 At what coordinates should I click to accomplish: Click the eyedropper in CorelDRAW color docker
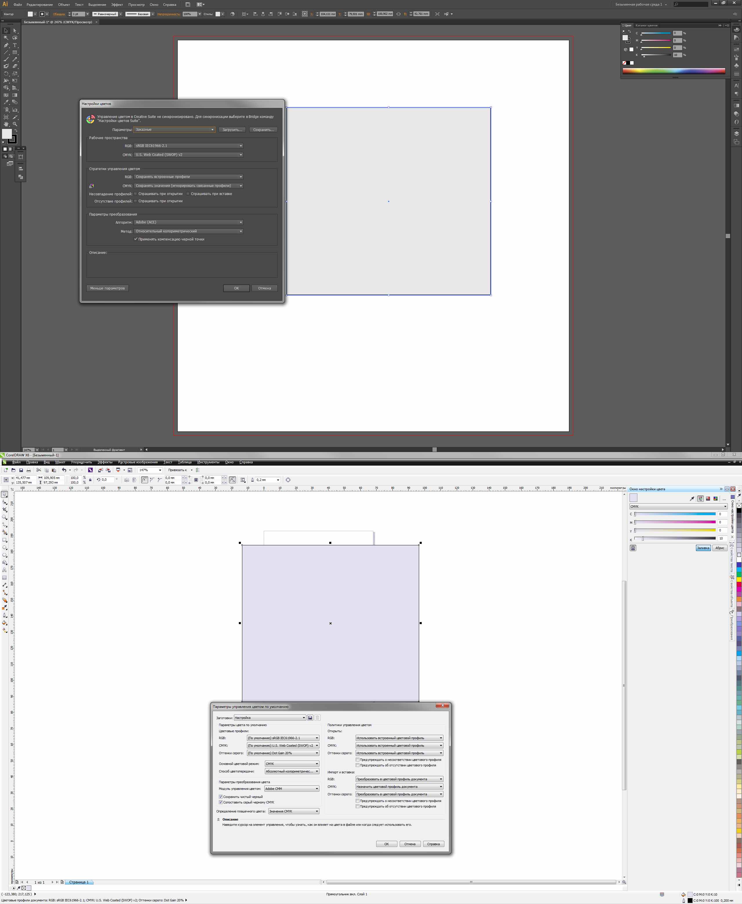(x=692, y=499)
